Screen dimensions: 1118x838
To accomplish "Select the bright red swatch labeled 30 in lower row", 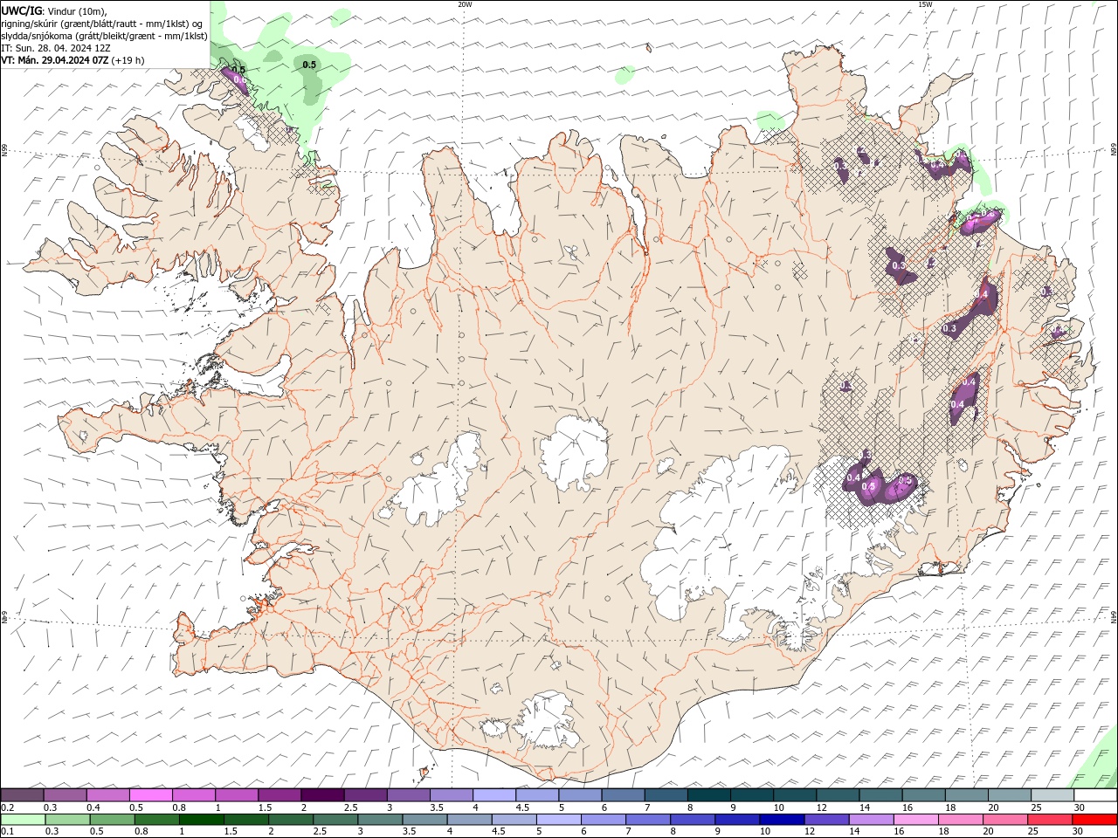I will (1094, 820).
